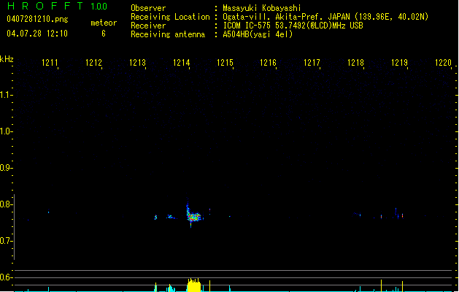
Task: Click the 0.6 kHz frequency label
Action: 6,277
